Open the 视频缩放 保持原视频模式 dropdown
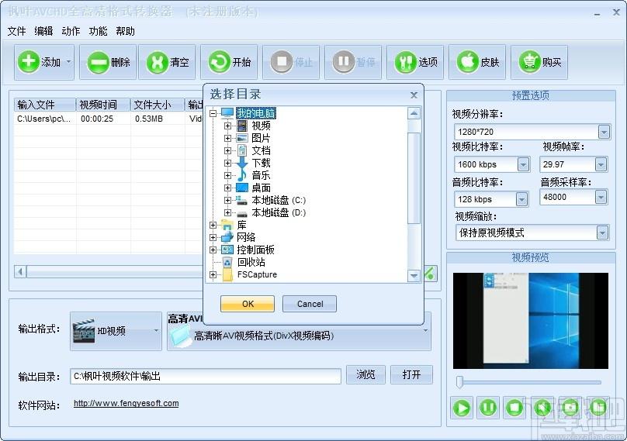This screenshot has height=441, width=627. click(602, 233)
